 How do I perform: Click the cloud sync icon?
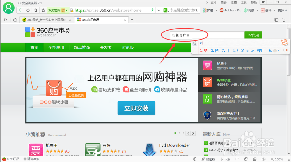[x=15, y=20]
